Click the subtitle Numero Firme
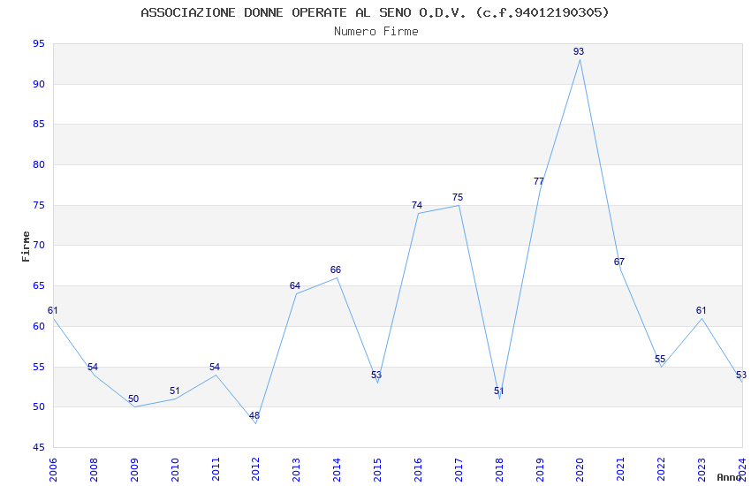The image size is (751, 486). point(376,32)
